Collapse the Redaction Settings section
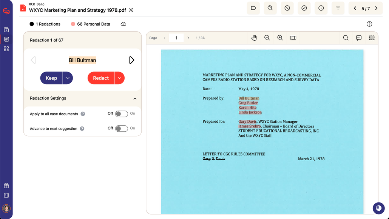 (135, 99)
